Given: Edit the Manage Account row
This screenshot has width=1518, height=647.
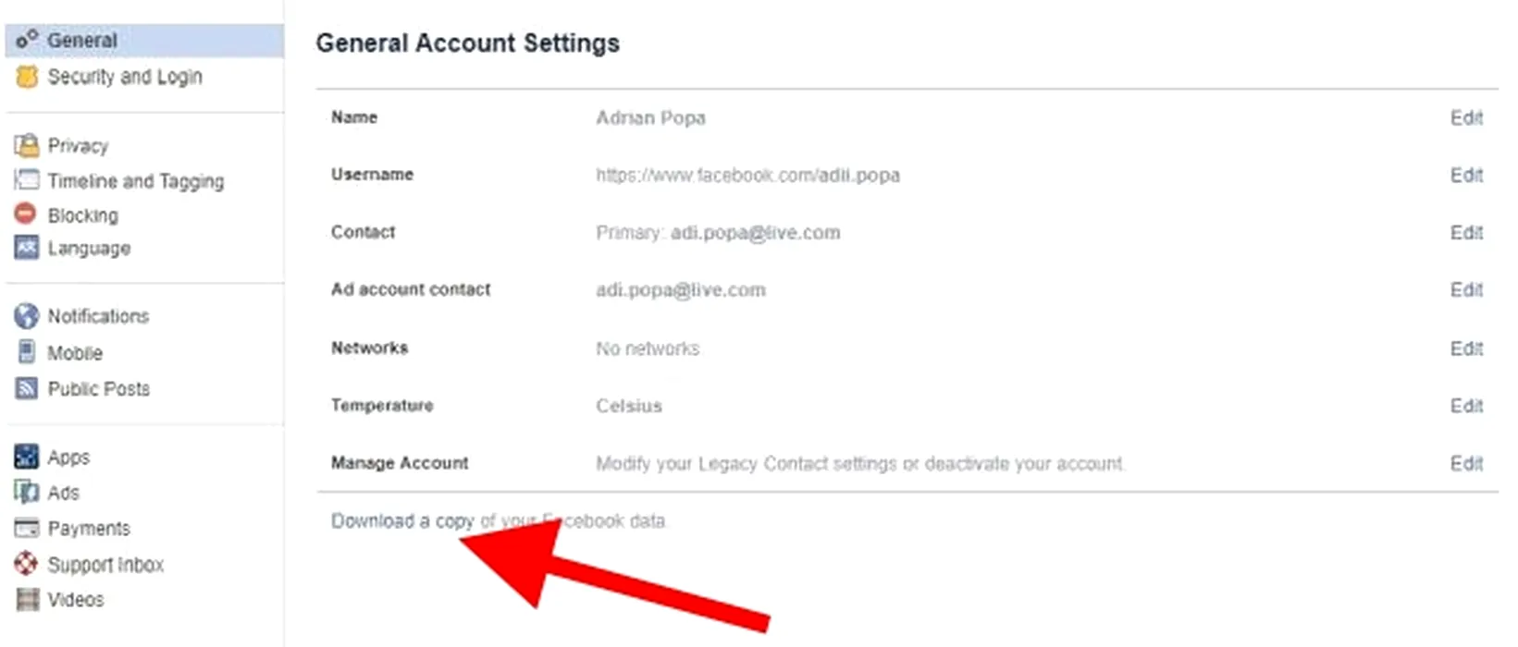Looking at the screenshot, I should pos(1466,463).
